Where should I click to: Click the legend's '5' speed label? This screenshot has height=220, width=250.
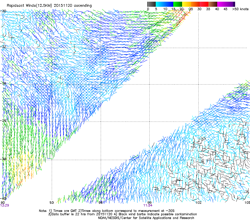(156, 9)
